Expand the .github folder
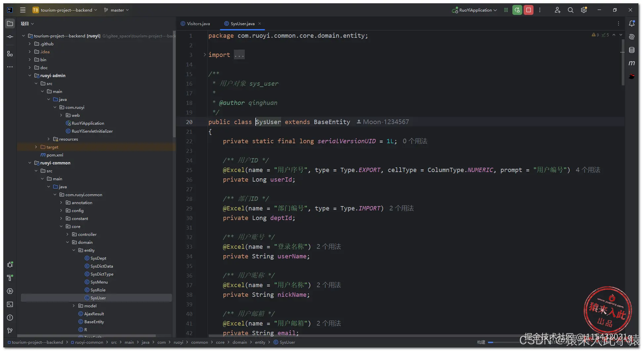Image resolution: width=642 pixels, height=351 pixels. click(x=30, y=44)
